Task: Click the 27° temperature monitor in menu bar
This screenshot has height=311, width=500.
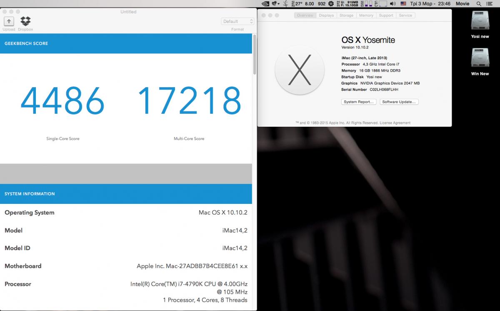Action: click(297, 3)
